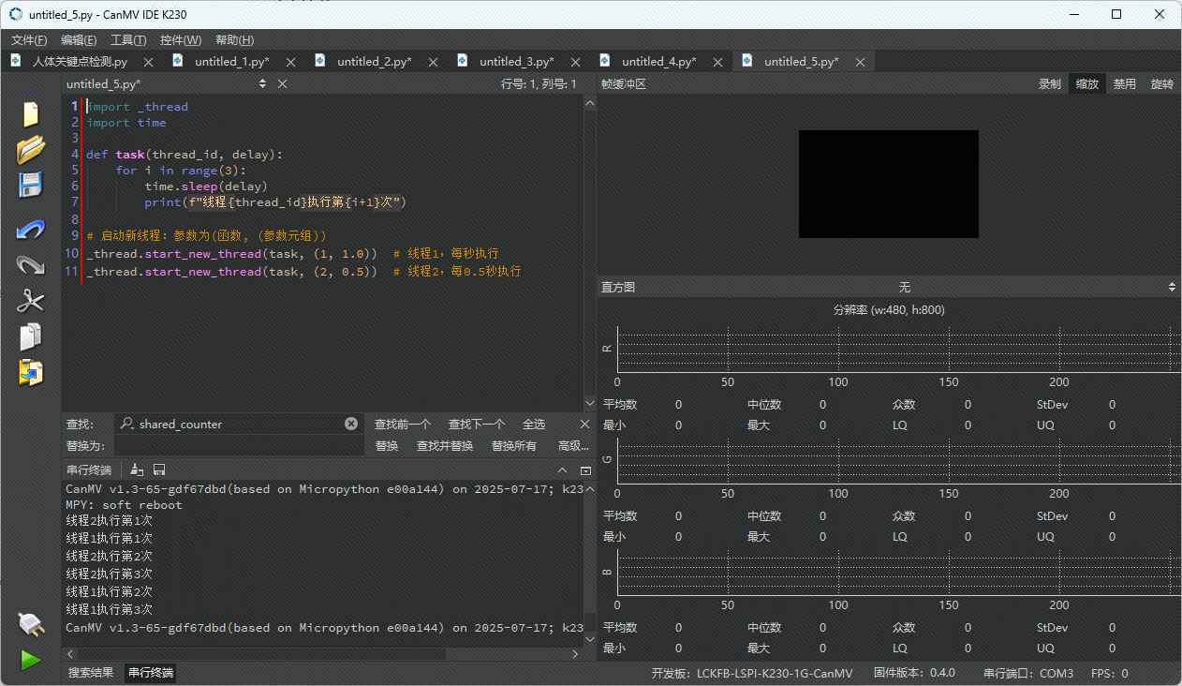Click the Save floppy disk icon
The width and height of the screenshot is (1182, 686).
pos(31,185)
